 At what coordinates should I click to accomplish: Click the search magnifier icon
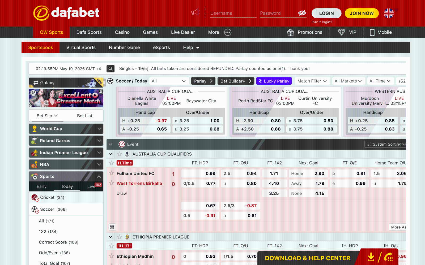click(110, 69)
